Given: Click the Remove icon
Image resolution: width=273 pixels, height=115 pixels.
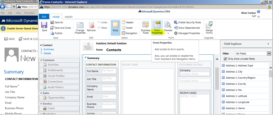Looking at the screenshot, I should (x=91, y=27).
